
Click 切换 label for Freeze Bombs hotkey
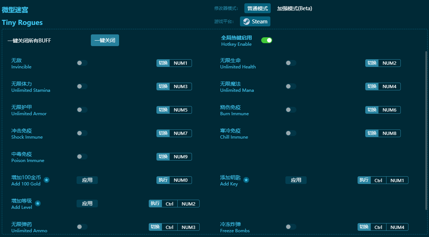[x=364, y=227]
